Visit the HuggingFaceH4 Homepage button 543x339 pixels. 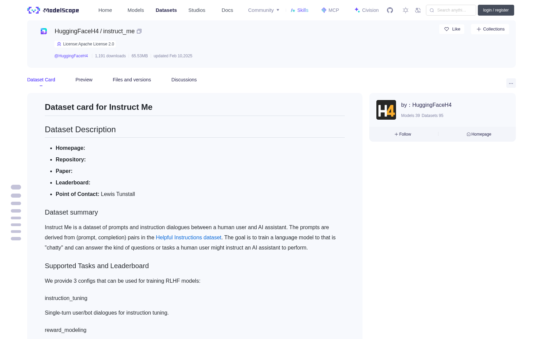tap(479, 134)
